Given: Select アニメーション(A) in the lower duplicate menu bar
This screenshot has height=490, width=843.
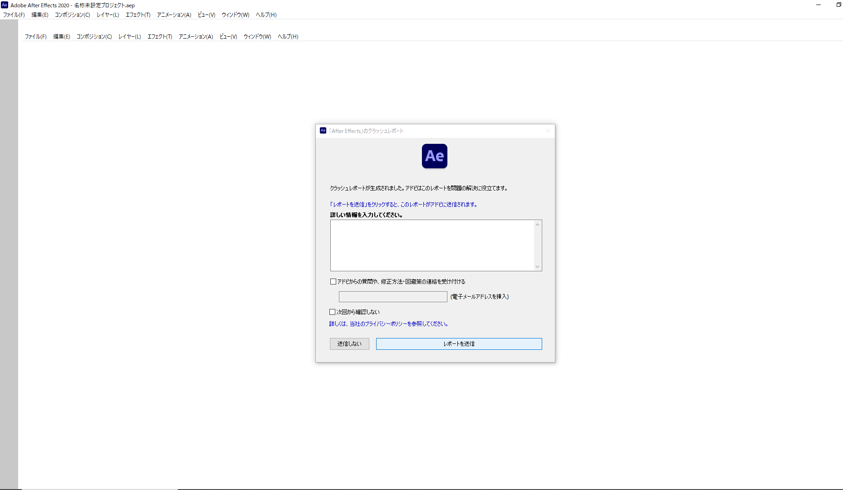Looking at the screenshot, I should point(196,37).
